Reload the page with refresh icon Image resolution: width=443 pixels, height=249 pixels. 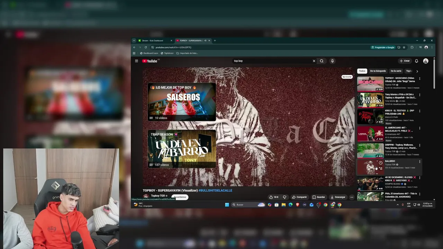tap(146, 47)
